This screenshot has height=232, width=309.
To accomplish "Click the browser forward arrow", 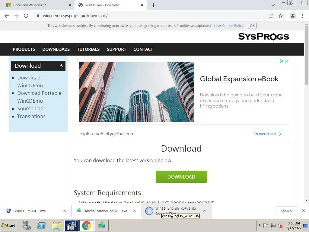I will 16,16.
